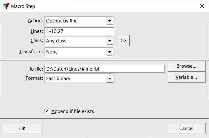Click the Macro Step app icon
Viewport: 209px width, 138px height.
pos(6,6)
